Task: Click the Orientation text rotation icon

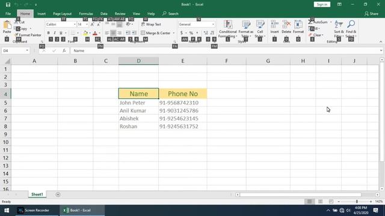Action: click(x=128, y=24)
